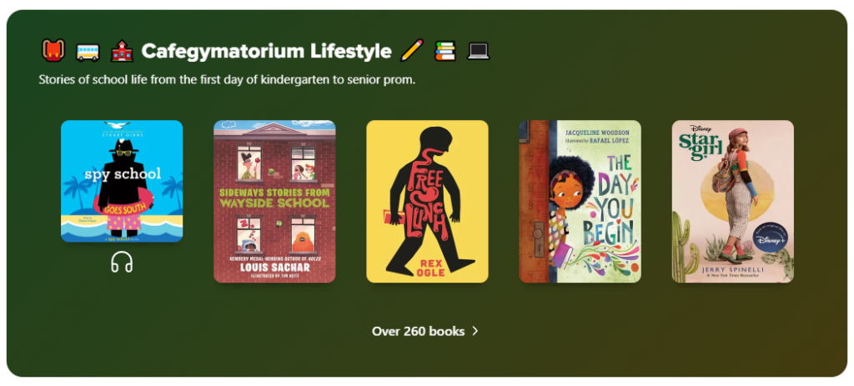Select the Free Lunch book by Rex Ogle
The width and height of the screenshot is (854, 386).
428,202
